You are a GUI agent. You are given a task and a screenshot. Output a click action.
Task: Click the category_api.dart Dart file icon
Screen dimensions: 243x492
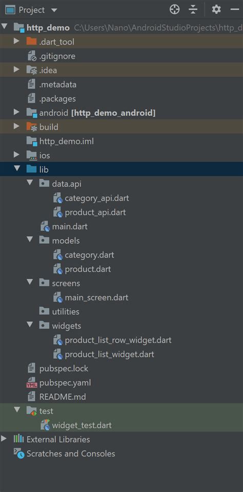click(58, 198)
